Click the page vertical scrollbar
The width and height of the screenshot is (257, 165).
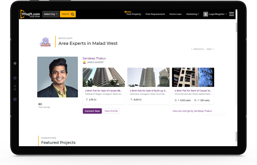click(x=236, y=27)
